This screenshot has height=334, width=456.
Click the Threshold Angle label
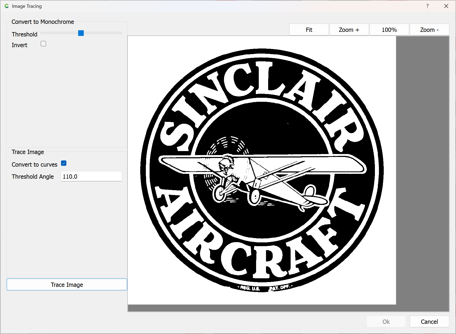pos(33,177)
